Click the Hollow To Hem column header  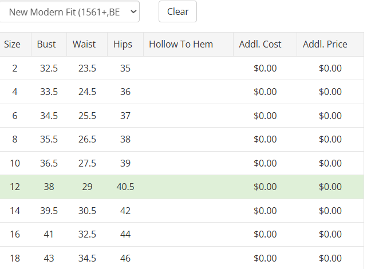(181, 45)
